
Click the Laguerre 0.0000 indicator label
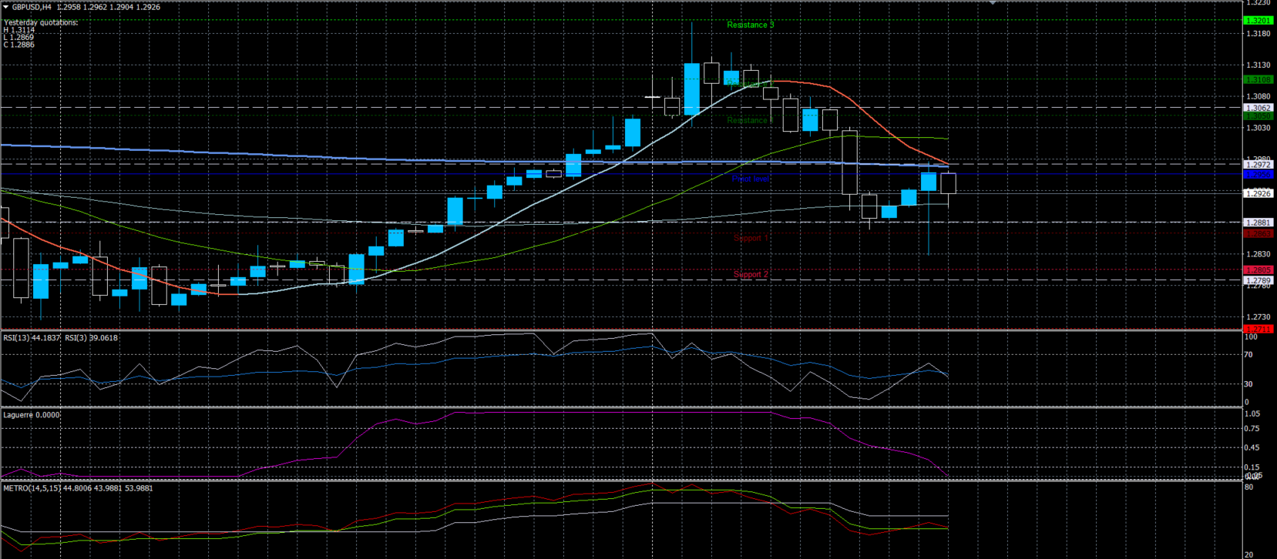click(x=32, y=415)
